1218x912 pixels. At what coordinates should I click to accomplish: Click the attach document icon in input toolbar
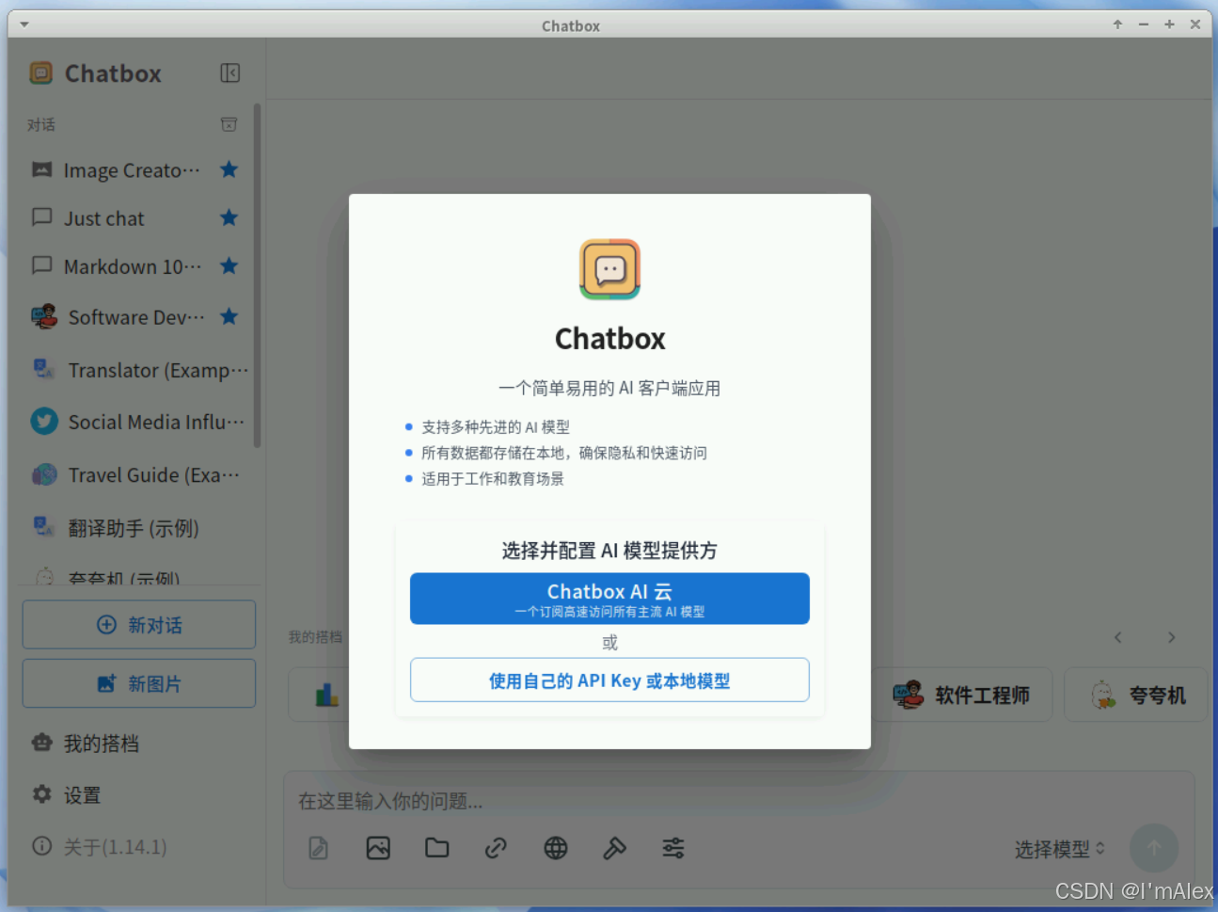[319, 848]
